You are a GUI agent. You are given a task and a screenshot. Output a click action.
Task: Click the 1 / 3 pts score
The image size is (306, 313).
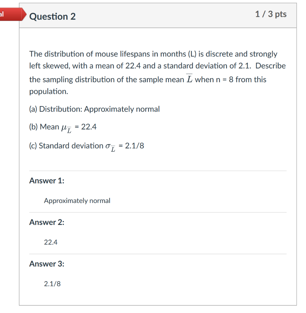pyautogui.click(x=271, y=14)
